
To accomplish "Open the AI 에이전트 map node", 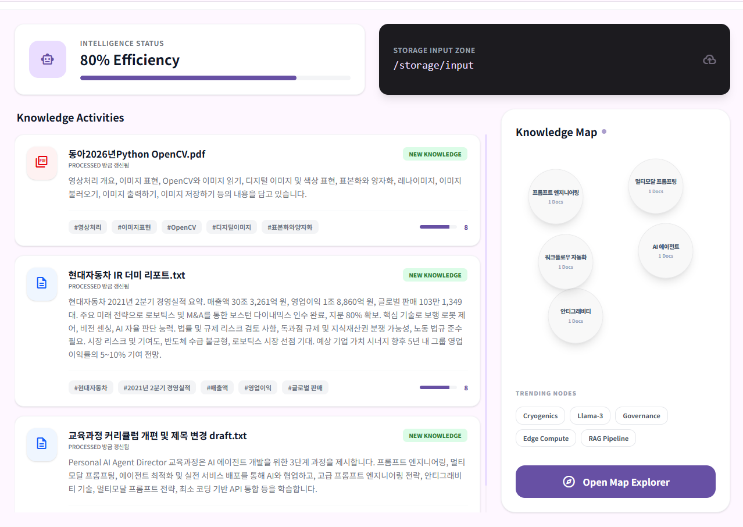I will [665, 251].
